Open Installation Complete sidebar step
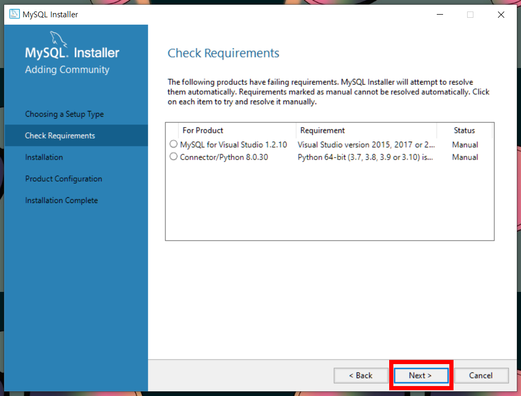521x396 pixels. pyautogui.click(x=62, y=200)
